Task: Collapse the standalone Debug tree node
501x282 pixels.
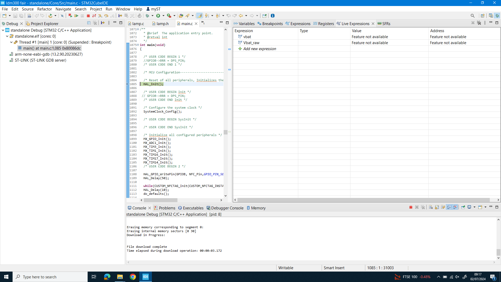Action: [3, 30]
